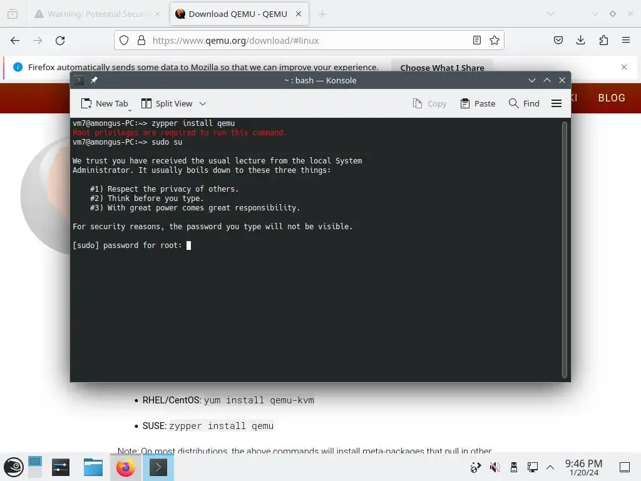The width and height of the screenshot is (641, 481).
Task: Dismiss Firefox data notification bar
Action: [624, 67]
